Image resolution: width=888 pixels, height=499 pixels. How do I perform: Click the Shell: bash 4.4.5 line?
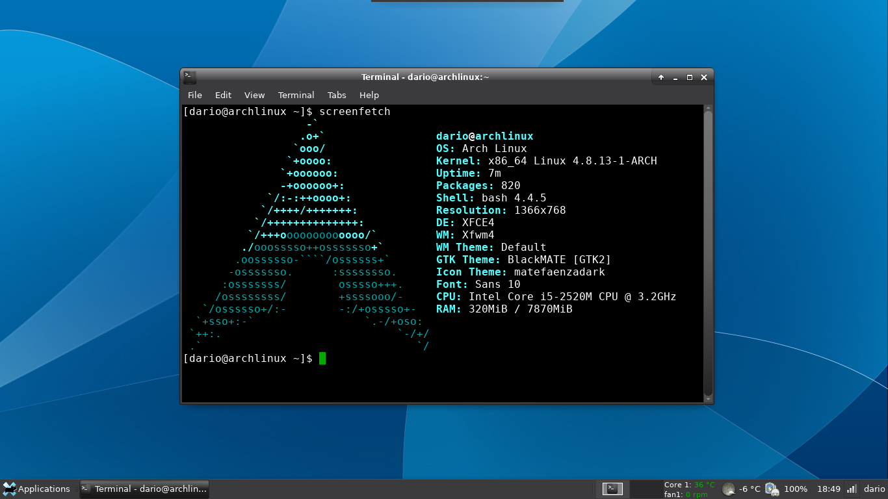pyautogui.click(x=491, y=198)
